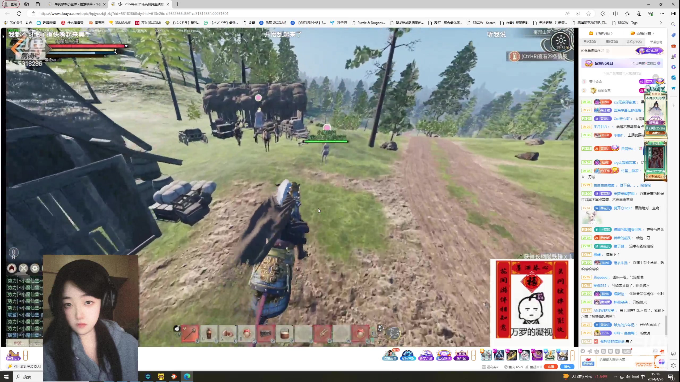The width and height of the screenshot is (680, 382).
Task: Toggle the 高能 chat filter button
Action: 627,351
